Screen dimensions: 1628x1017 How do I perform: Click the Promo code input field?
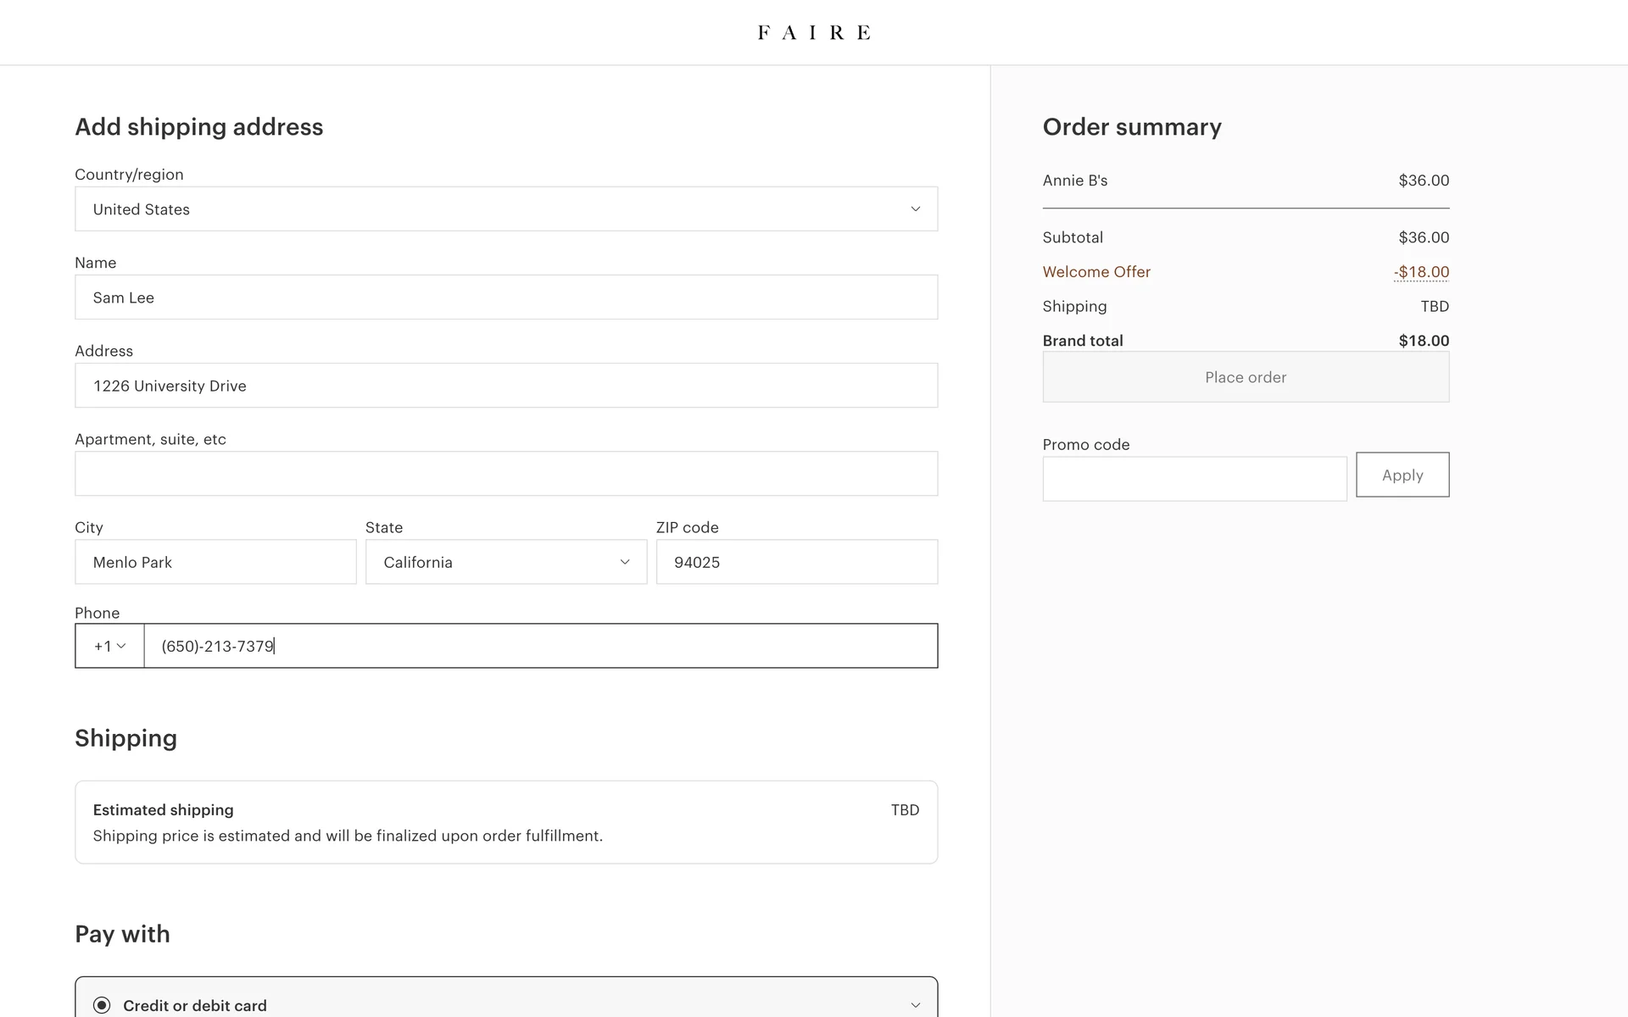tap(1194, 479)
